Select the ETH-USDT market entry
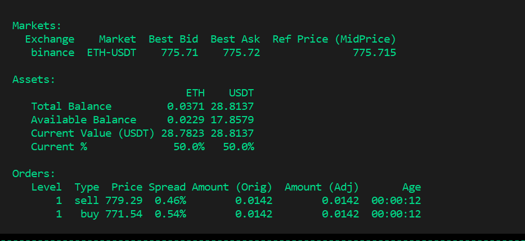Viewport: 525px width, 241px height. [x=111, y=53]
